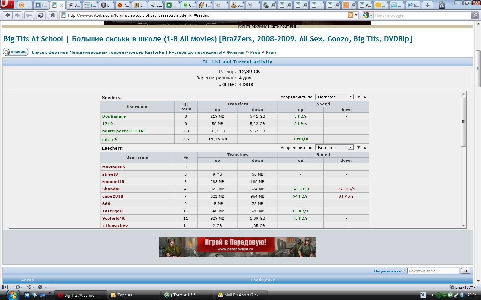
Task: Open a new tab with plus button
Action: click(x=428, y=5)
